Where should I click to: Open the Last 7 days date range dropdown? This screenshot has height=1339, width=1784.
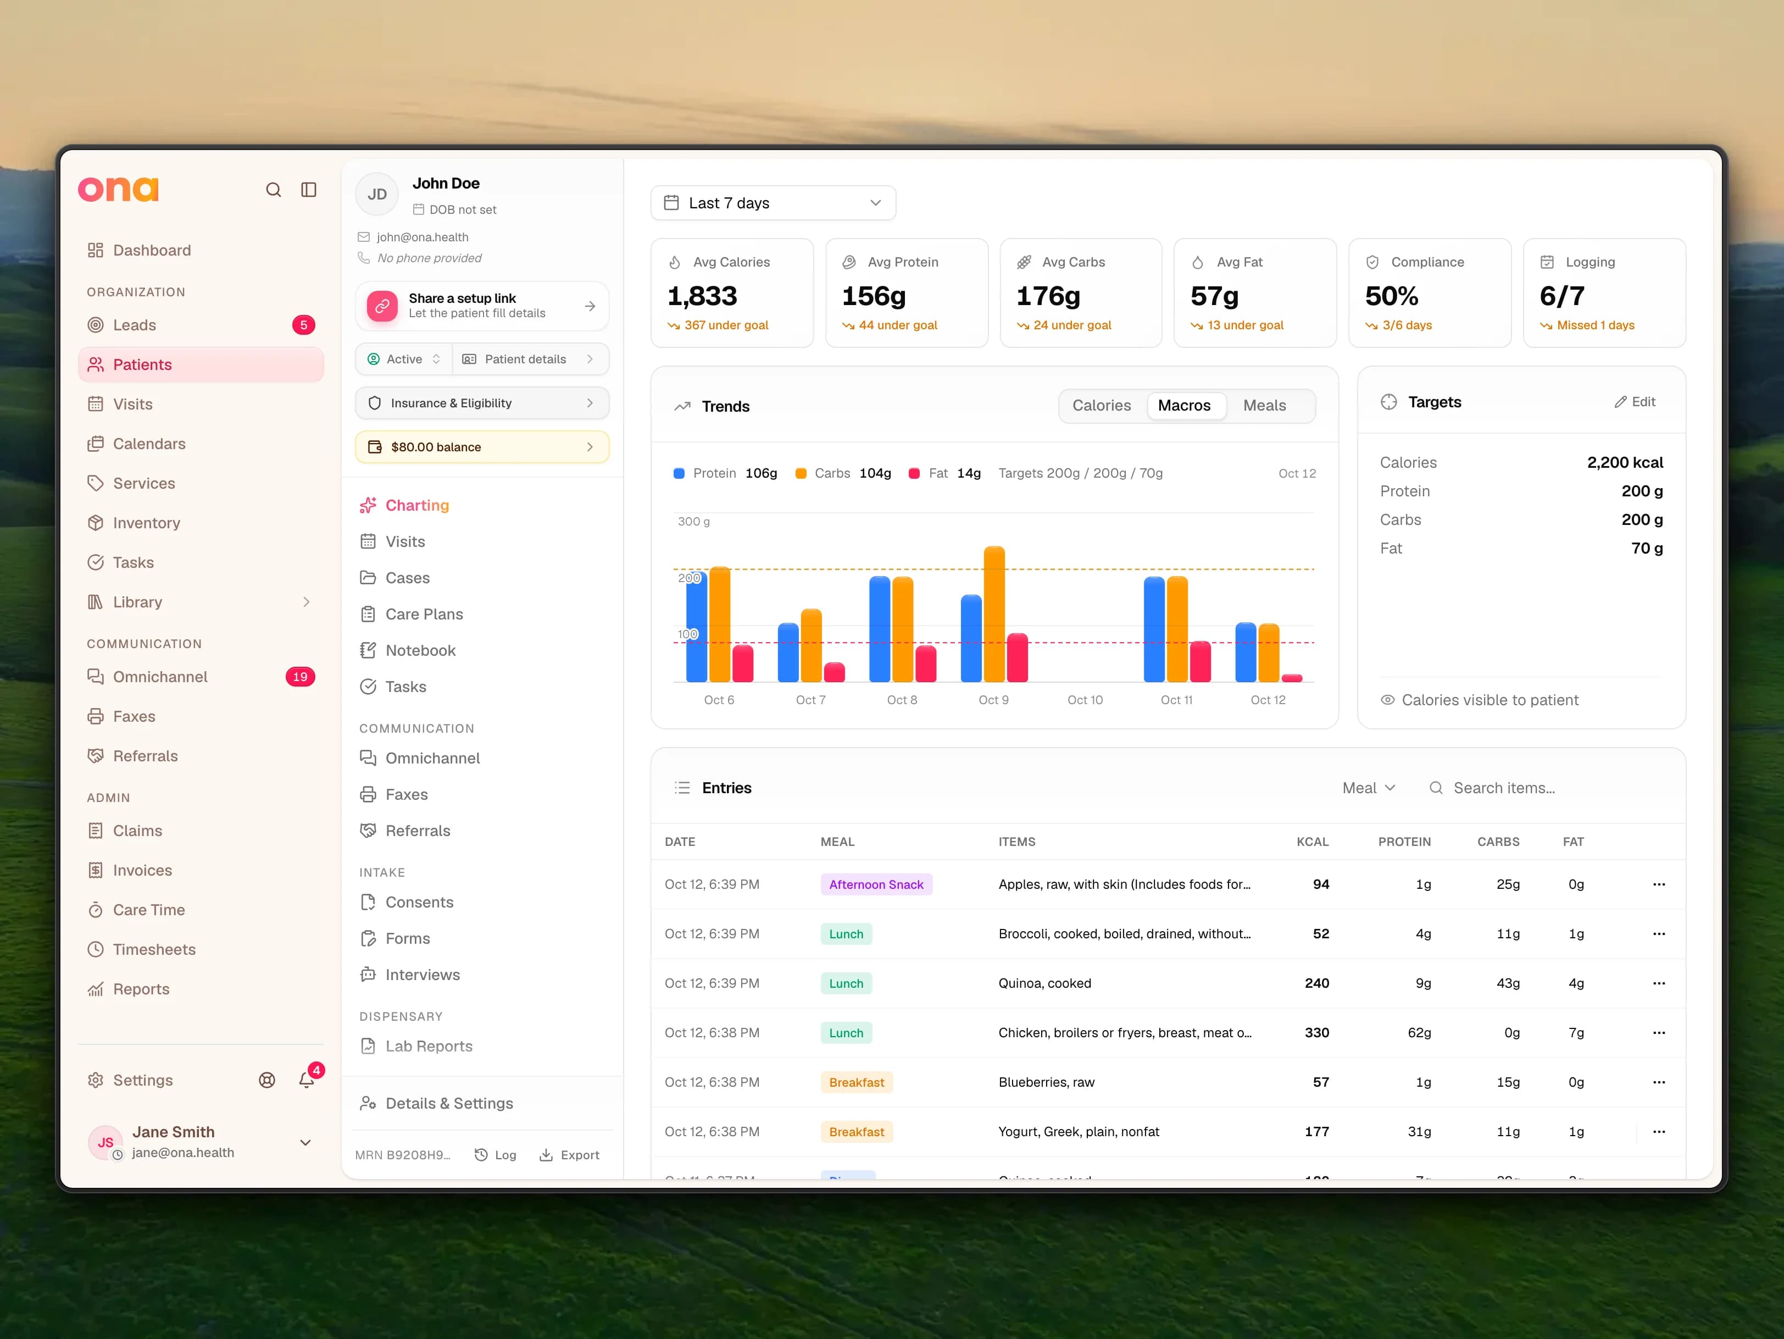click(x=772, y=203)
